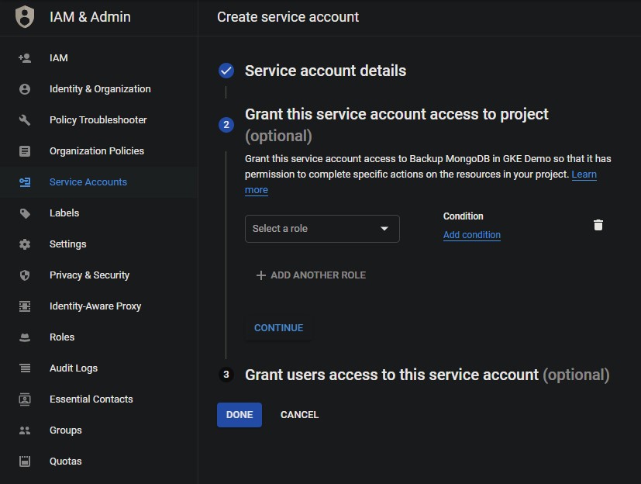Open the Select a role dropdown
This screenshot has height=484, width=641.
(x=322, y=229)
